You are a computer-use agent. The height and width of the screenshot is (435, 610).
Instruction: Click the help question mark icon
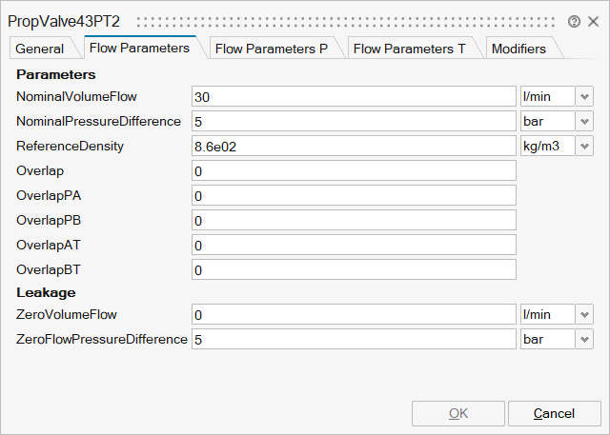[574, 21]
